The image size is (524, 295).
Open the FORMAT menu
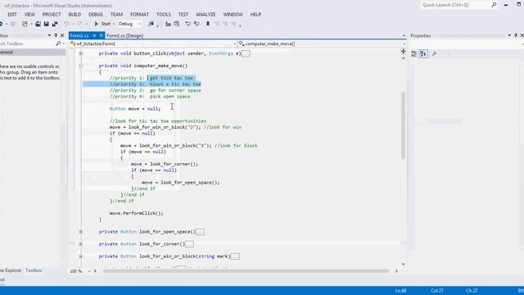139,15
